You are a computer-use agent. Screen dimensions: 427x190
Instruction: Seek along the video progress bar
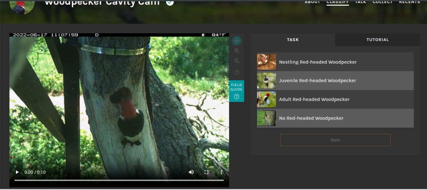click(x=119, y=180)
